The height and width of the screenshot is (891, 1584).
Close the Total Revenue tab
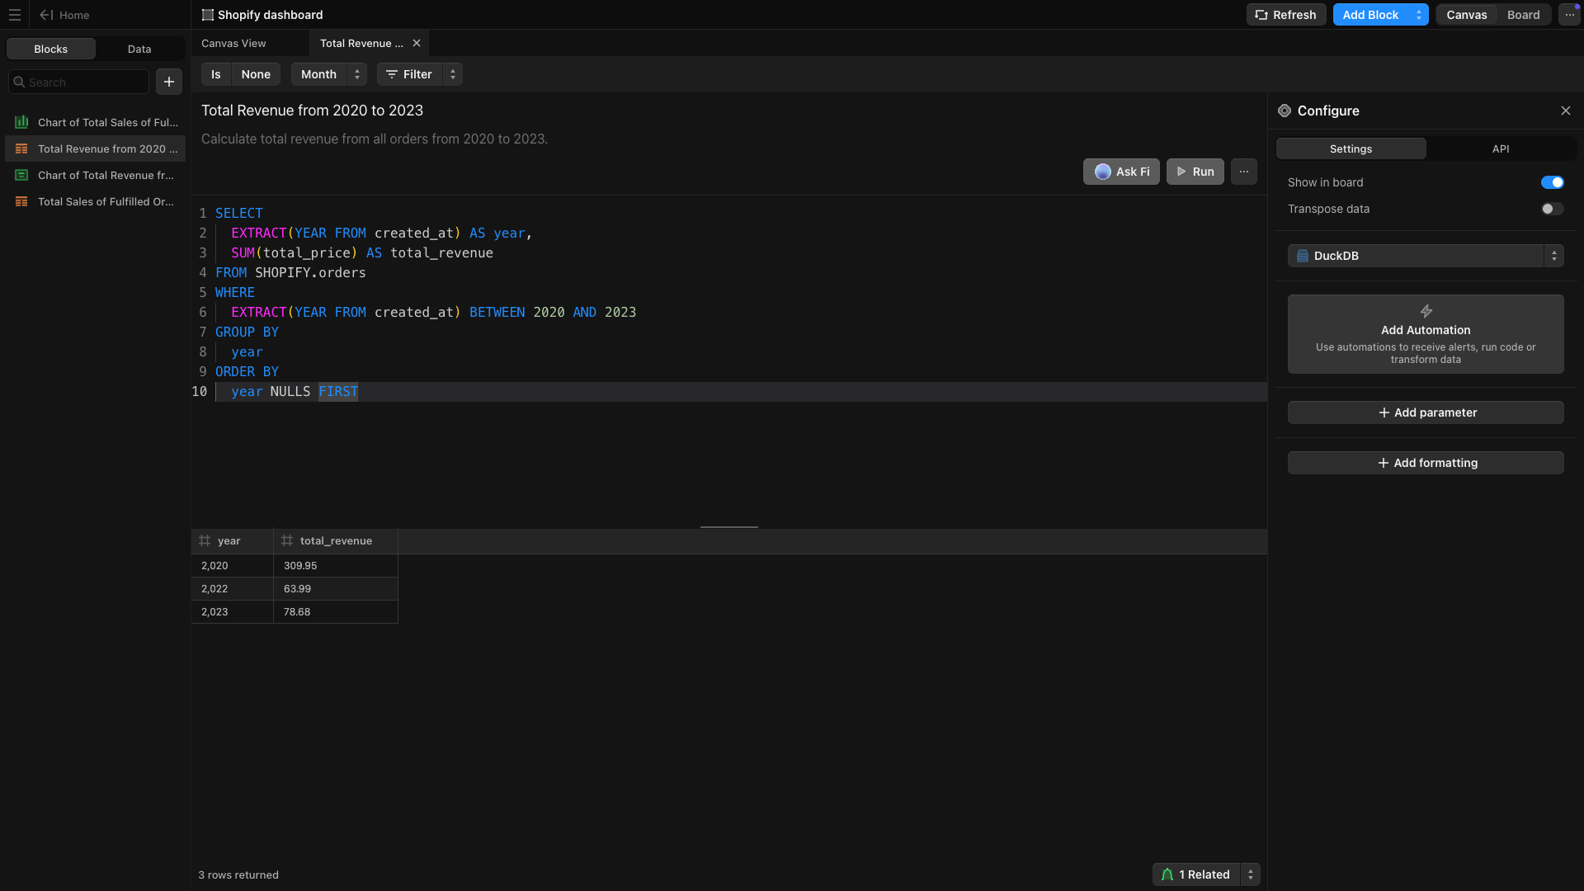417,43
